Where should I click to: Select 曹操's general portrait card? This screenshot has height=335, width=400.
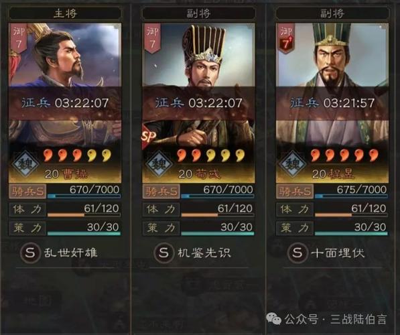[65, 103]
